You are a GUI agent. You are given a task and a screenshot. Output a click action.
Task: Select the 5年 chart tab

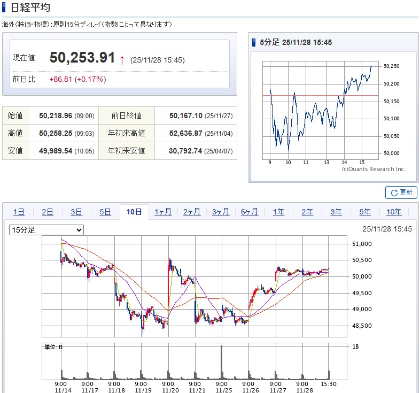365,212
